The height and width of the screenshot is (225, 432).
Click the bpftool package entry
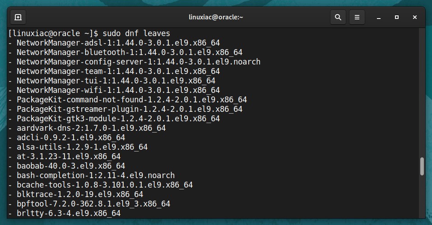(x=89, y=204)
